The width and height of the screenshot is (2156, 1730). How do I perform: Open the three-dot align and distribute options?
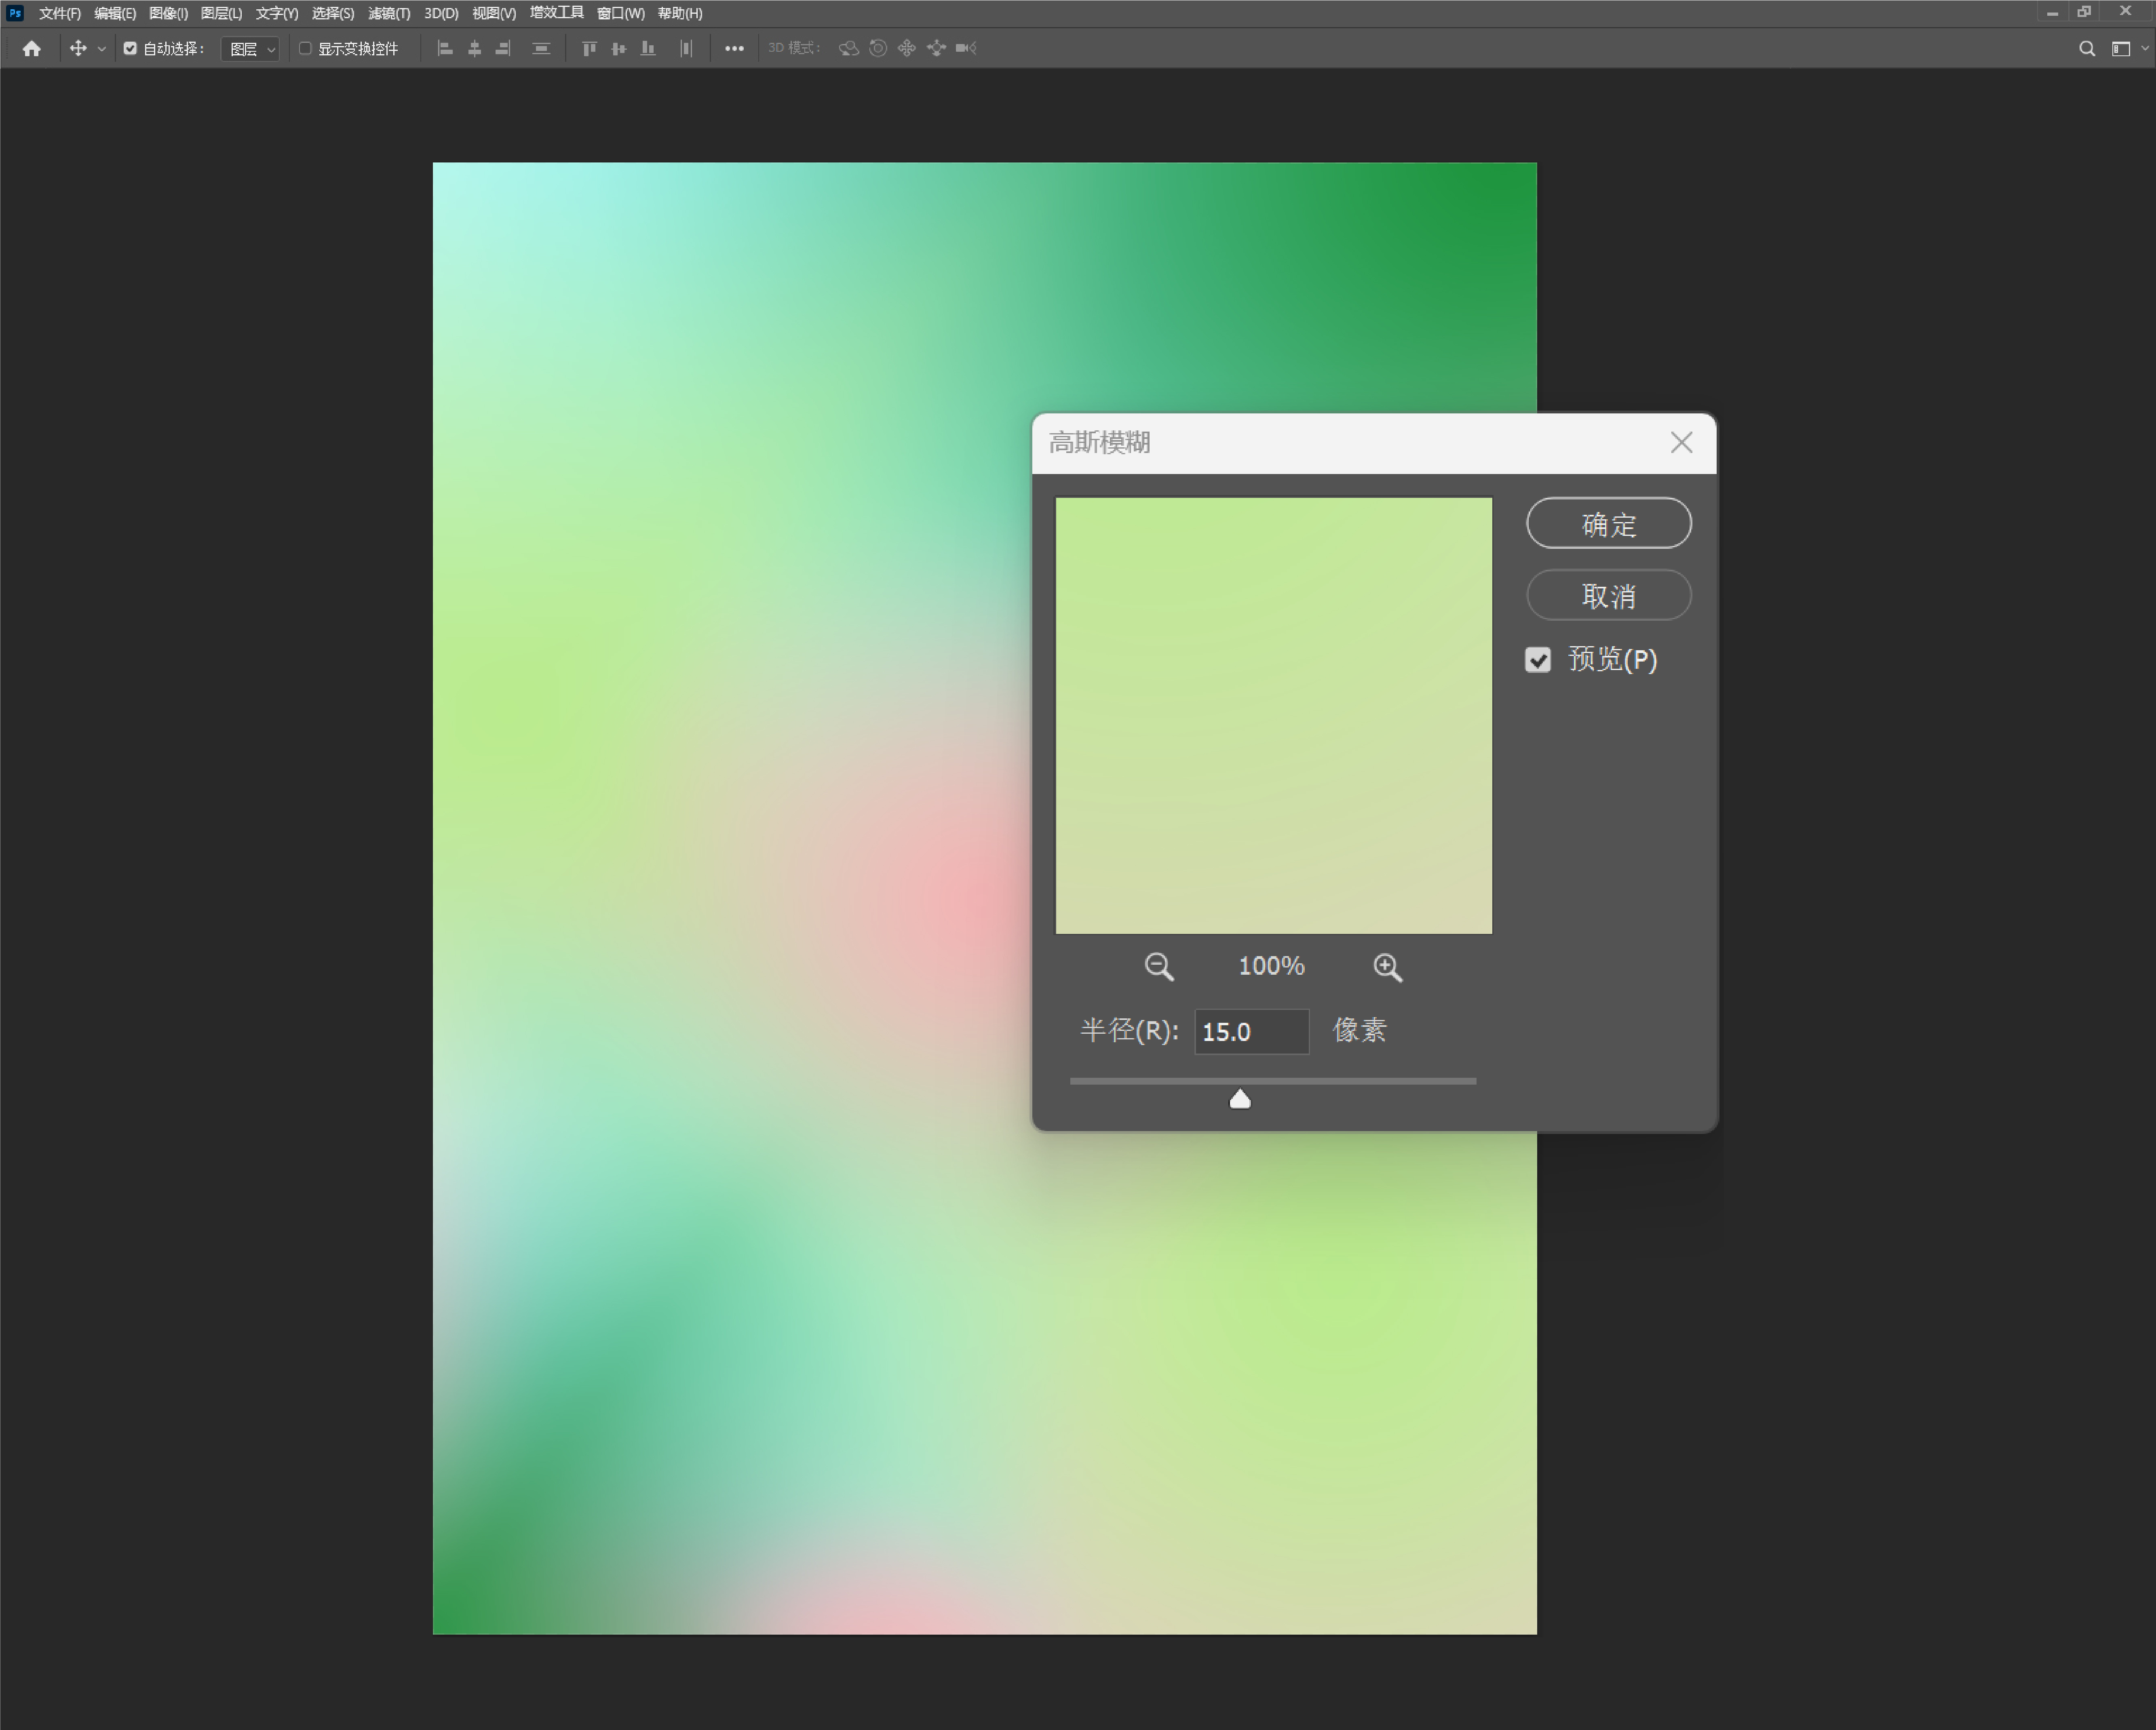(x=734, y=48)
